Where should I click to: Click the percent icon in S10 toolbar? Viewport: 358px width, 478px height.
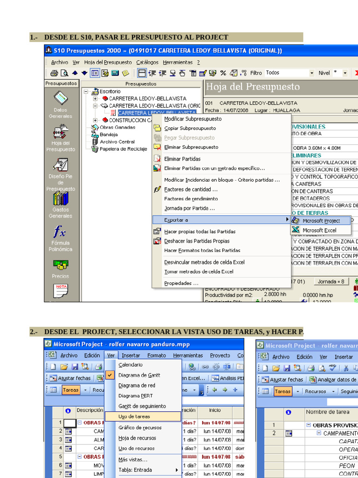[223, 73]
